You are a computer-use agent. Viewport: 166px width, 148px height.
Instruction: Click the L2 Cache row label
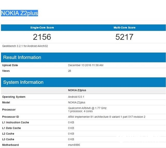pyautogui.click(x=9, y=134)
